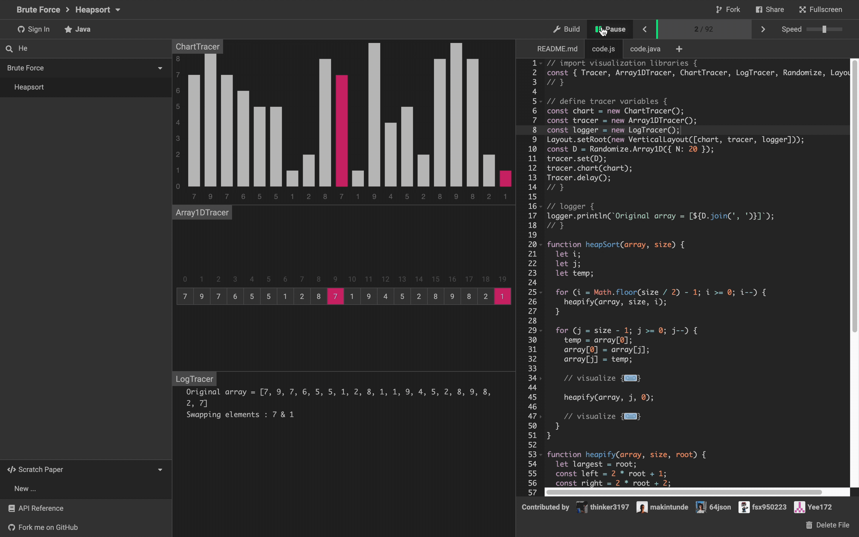Click the Delete File trash icon
Viewport: 859px width, 537px height.
(x=809, y=525)
